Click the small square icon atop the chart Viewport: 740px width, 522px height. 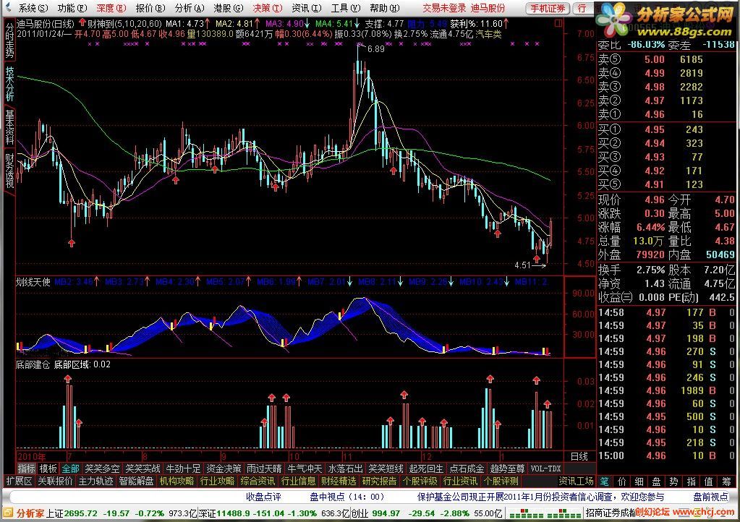[558, 23]
